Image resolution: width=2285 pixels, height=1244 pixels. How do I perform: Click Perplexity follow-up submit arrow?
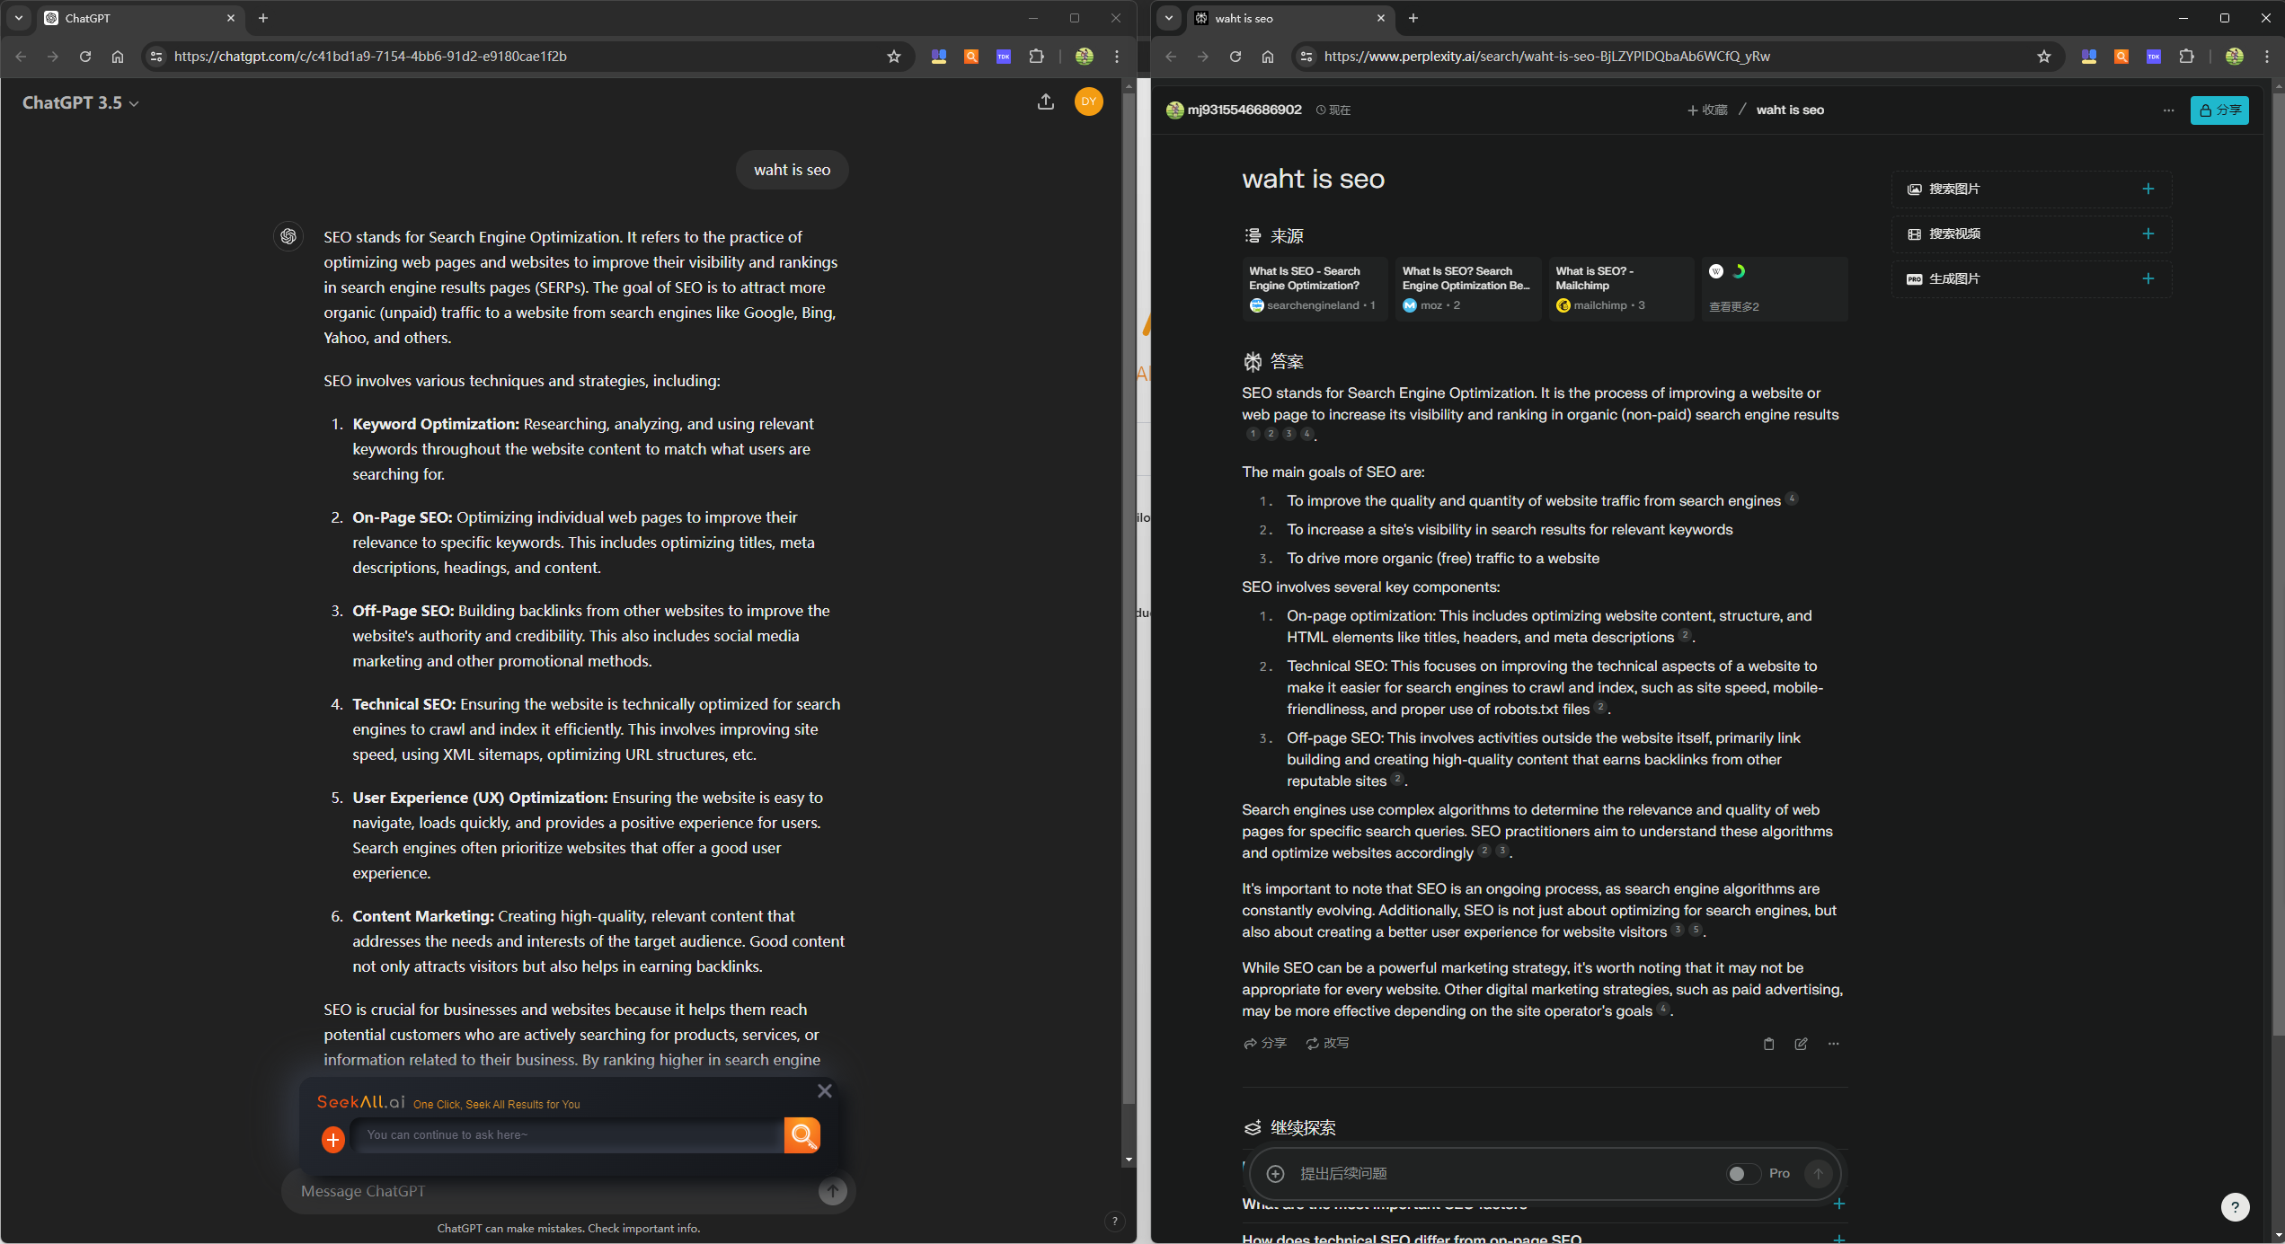(1818, 1174)
